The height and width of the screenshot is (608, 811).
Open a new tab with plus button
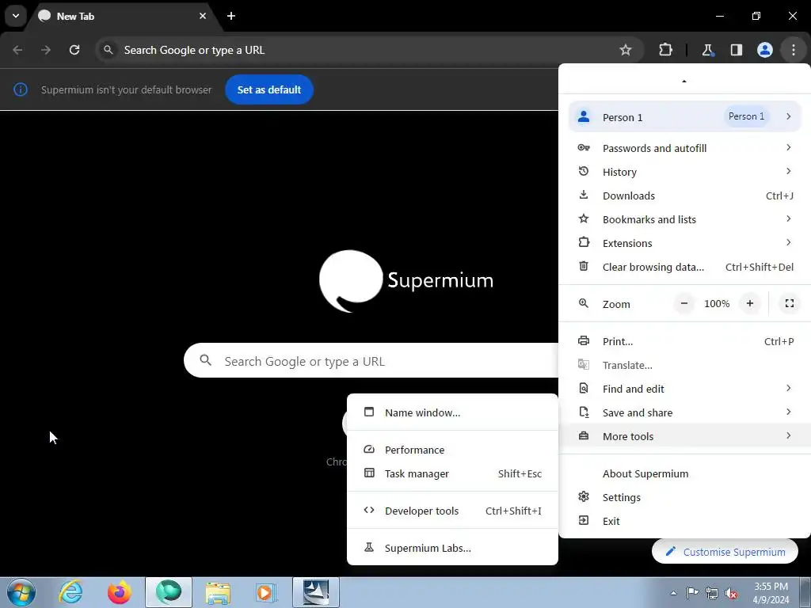[x=231, y=16]
